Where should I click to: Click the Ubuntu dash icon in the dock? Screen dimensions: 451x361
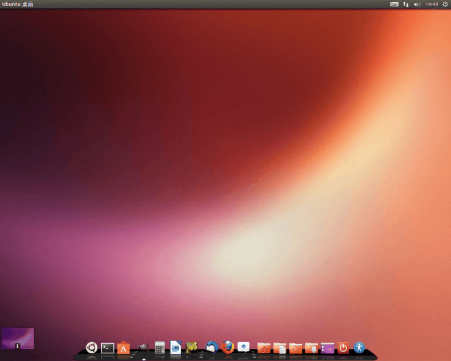(91, 348)
